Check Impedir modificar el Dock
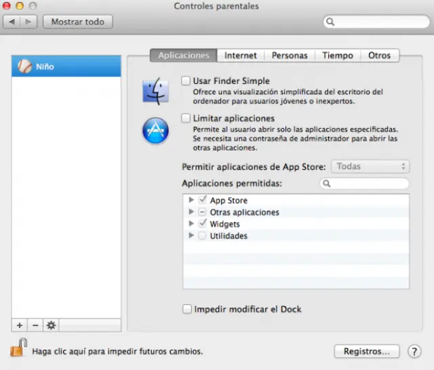This screenshot has height=370, width=434. (x=187, y=309)
